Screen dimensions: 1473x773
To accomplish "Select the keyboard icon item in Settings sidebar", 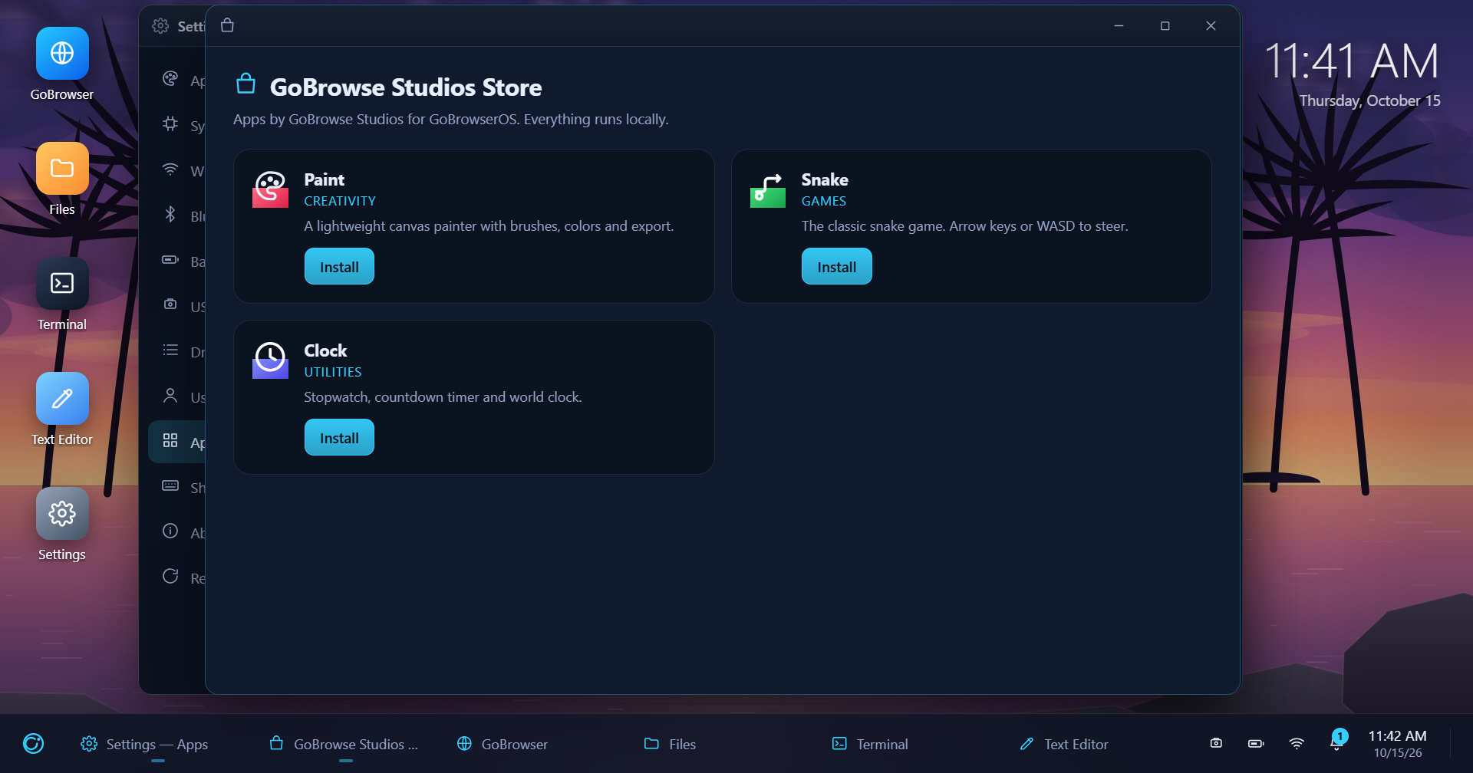I will (177, 487).
